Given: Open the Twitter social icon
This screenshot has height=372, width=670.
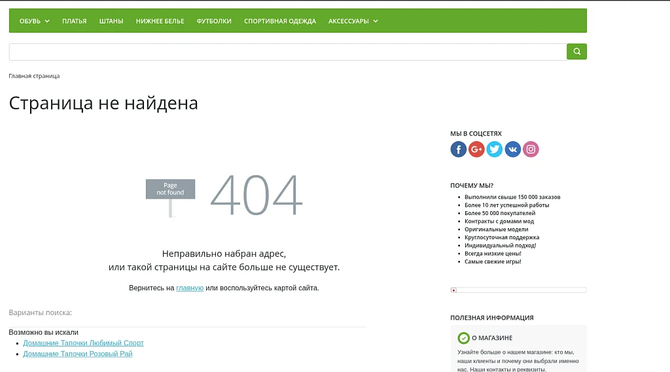Looking at the screenshot, I should tap(495, 150).
